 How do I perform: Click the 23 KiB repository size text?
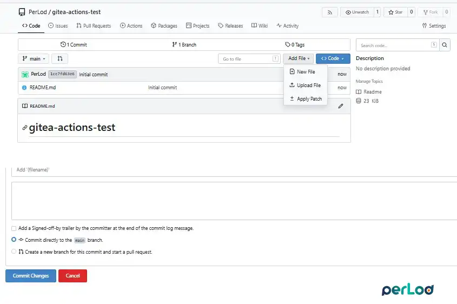370,101
